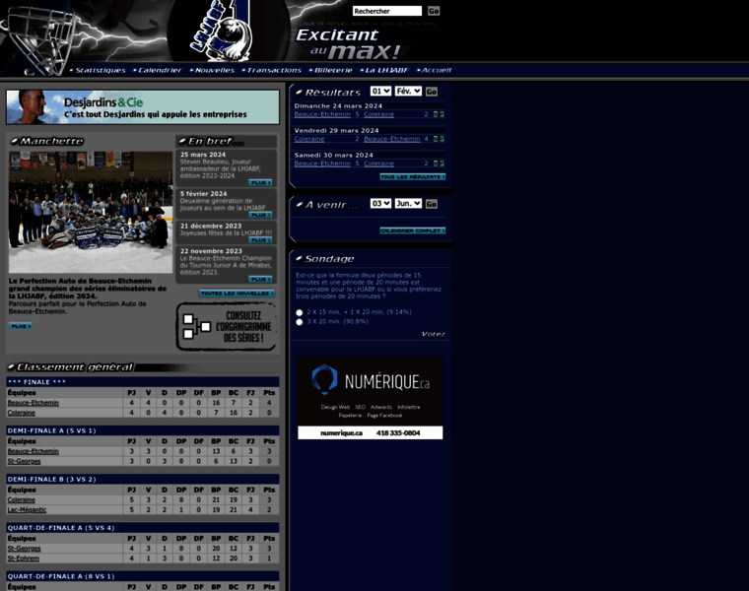Click Toutes les nouvelles button
This screenshot has width=749, height=591.
click(237, 294)
